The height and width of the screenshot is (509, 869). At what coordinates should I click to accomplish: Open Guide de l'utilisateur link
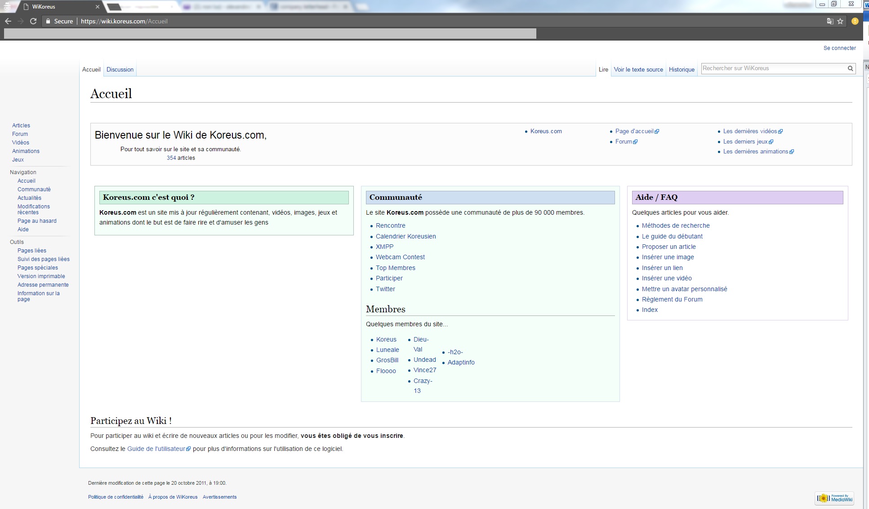[x=156, y=449]
